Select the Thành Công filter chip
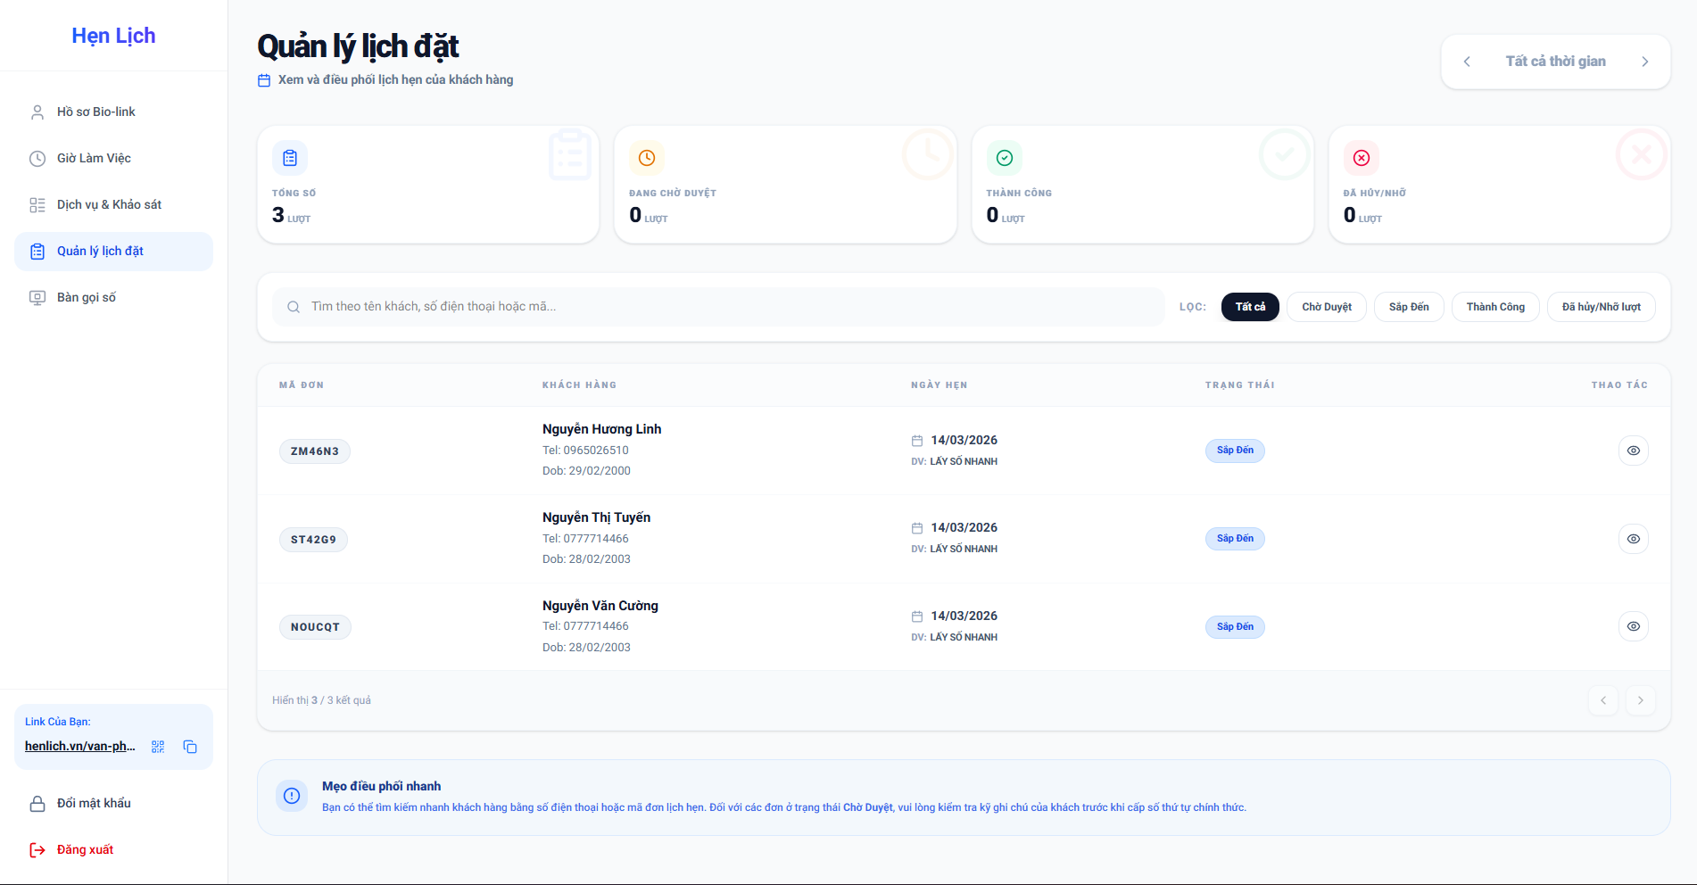Viewport: 1697px width, 885px height. pyautogui.click(x=1495, y=307)
